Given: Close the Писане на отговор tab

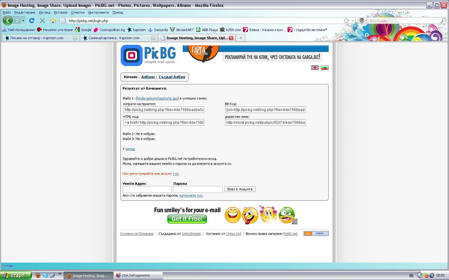Looking at the screenshot, I should tap(75, 38).
